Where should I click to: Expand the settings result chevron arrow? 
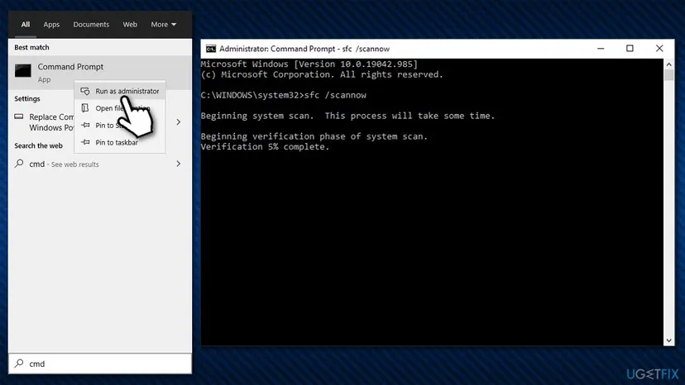tap(178, 121)
